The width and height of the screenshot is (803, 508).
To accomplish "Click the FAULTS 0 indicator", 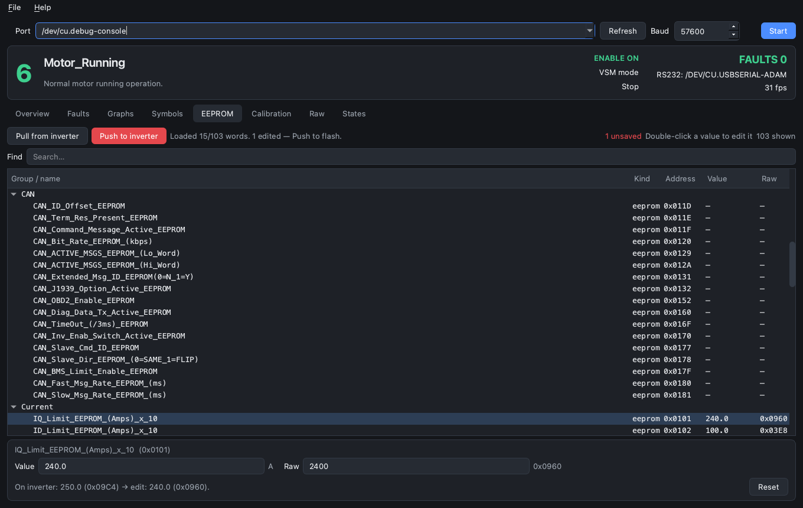I will (763, 60).
